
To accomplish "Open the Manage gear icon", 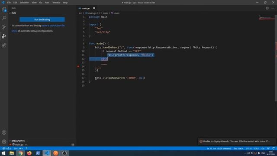I will [x=4, y=142].
